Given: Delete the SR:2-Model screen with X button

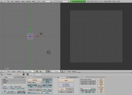Looking at the screenshot, I should coord(51,1).
